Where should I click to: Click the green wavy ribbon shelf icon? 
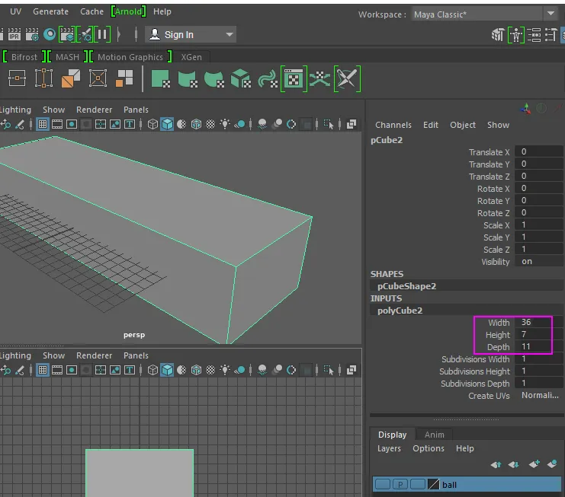(x=268, y=78)
